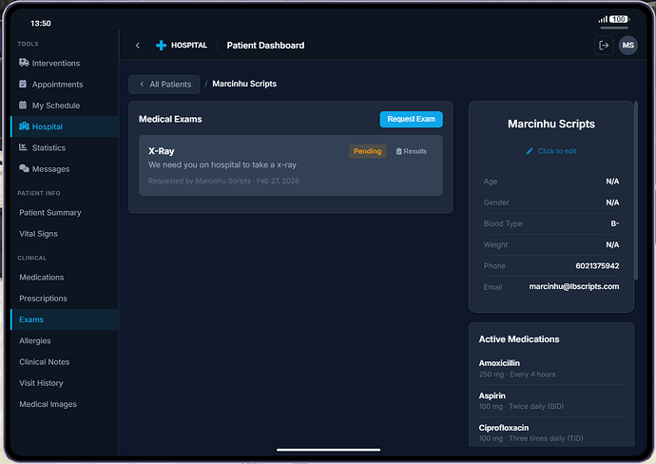The width and height of the screenshot is (656, 464).
Task: Open the Allergies section
Action: pos(35,340)
